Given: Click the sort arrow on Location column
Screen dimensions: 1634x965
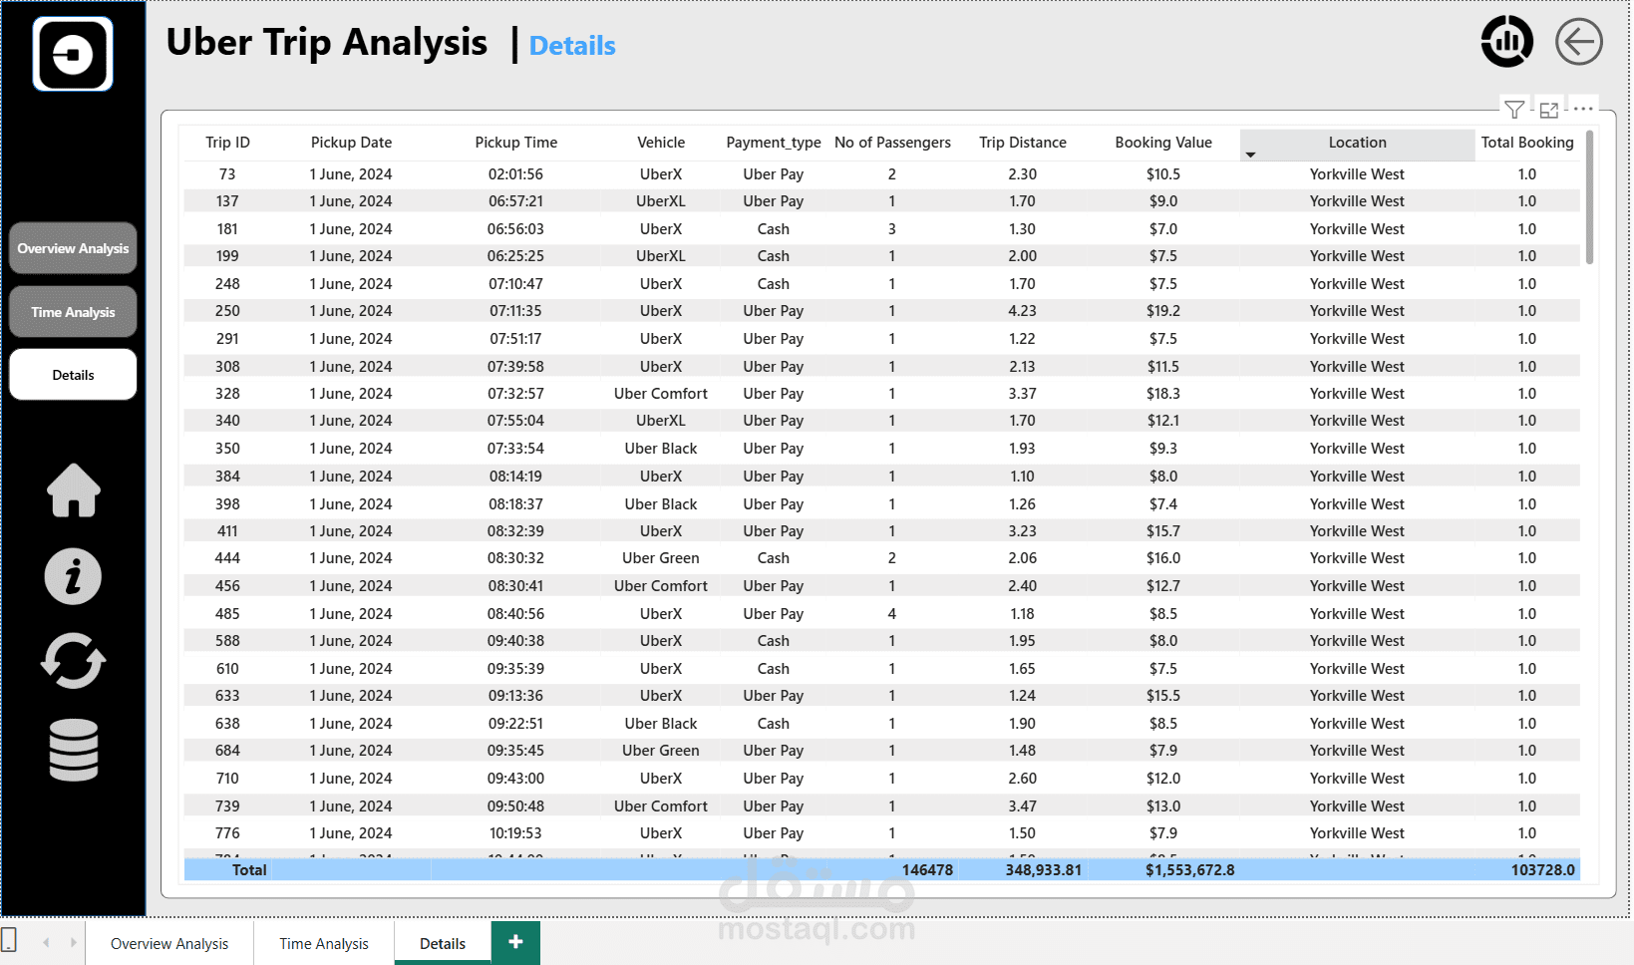Looking at the screenshot, I should [1250, 155].
